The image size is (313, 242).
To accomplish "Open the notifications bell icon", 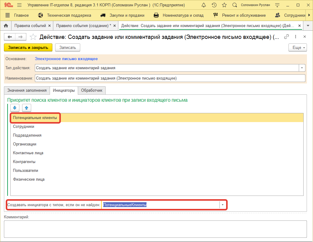I will click(x=204, y=5).
